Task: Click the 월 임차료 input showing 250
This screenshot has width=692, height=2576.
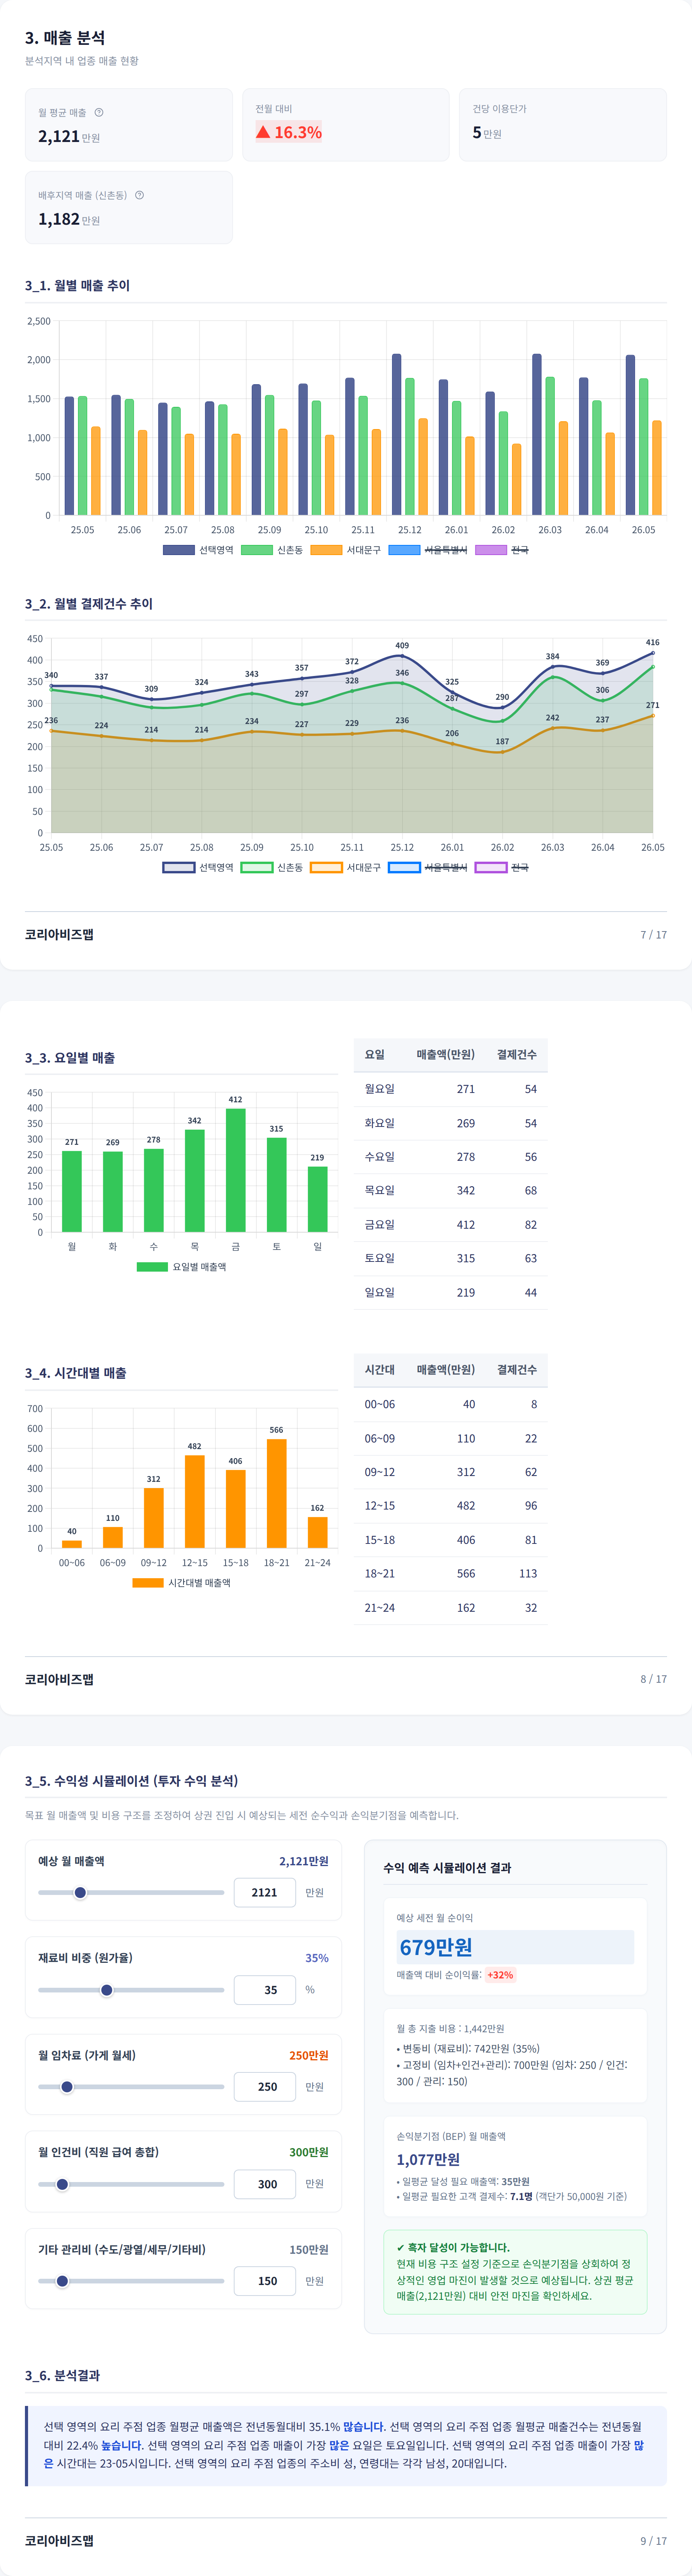Action: [x=265, y=2087]
